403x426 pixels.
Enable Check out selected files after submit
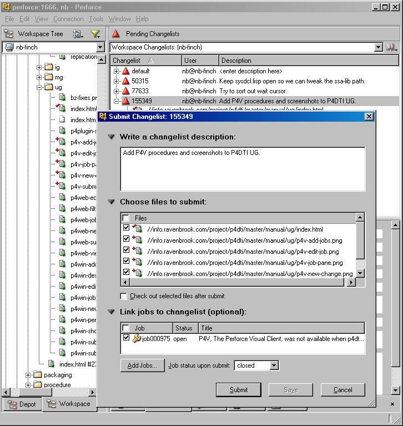(x=124, y=296)
